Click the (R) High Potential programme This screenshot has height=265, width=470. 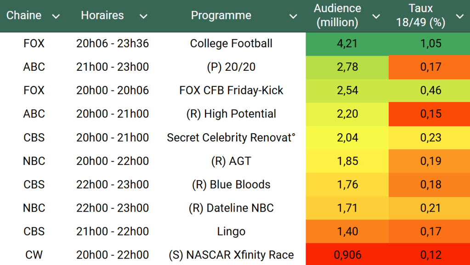pyautogui.click(x=231, y=114)
